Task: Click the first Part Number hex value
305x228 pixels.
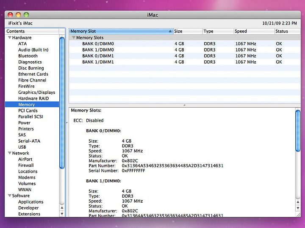Action: (x=172, y=166)
